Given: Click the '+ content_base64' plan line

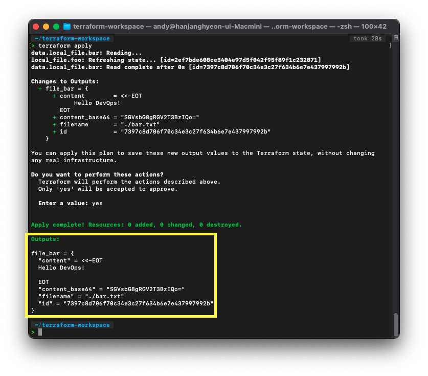Looking at the screenshot, I should (126, 117).
